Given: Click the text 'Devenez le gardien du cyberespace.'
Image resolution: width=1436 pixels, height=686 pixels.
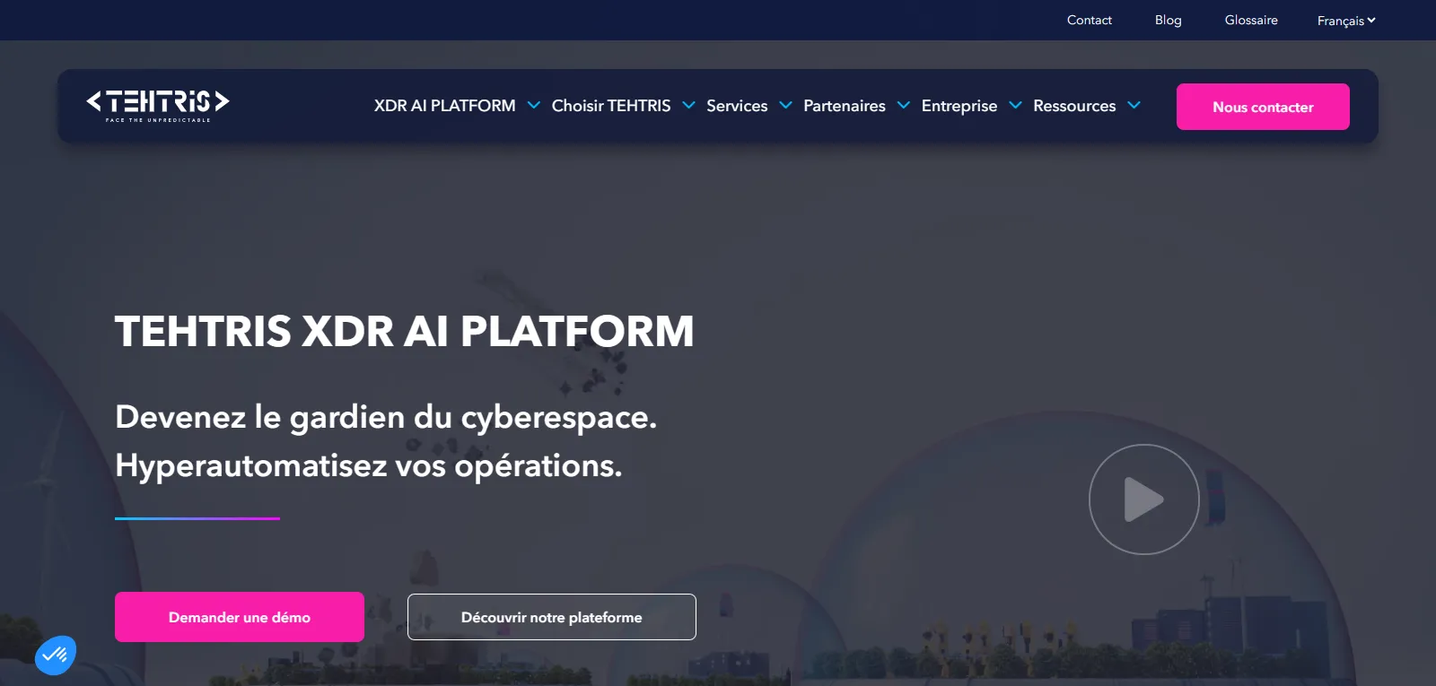Looking at the screenshot, I should click(386, 417).
